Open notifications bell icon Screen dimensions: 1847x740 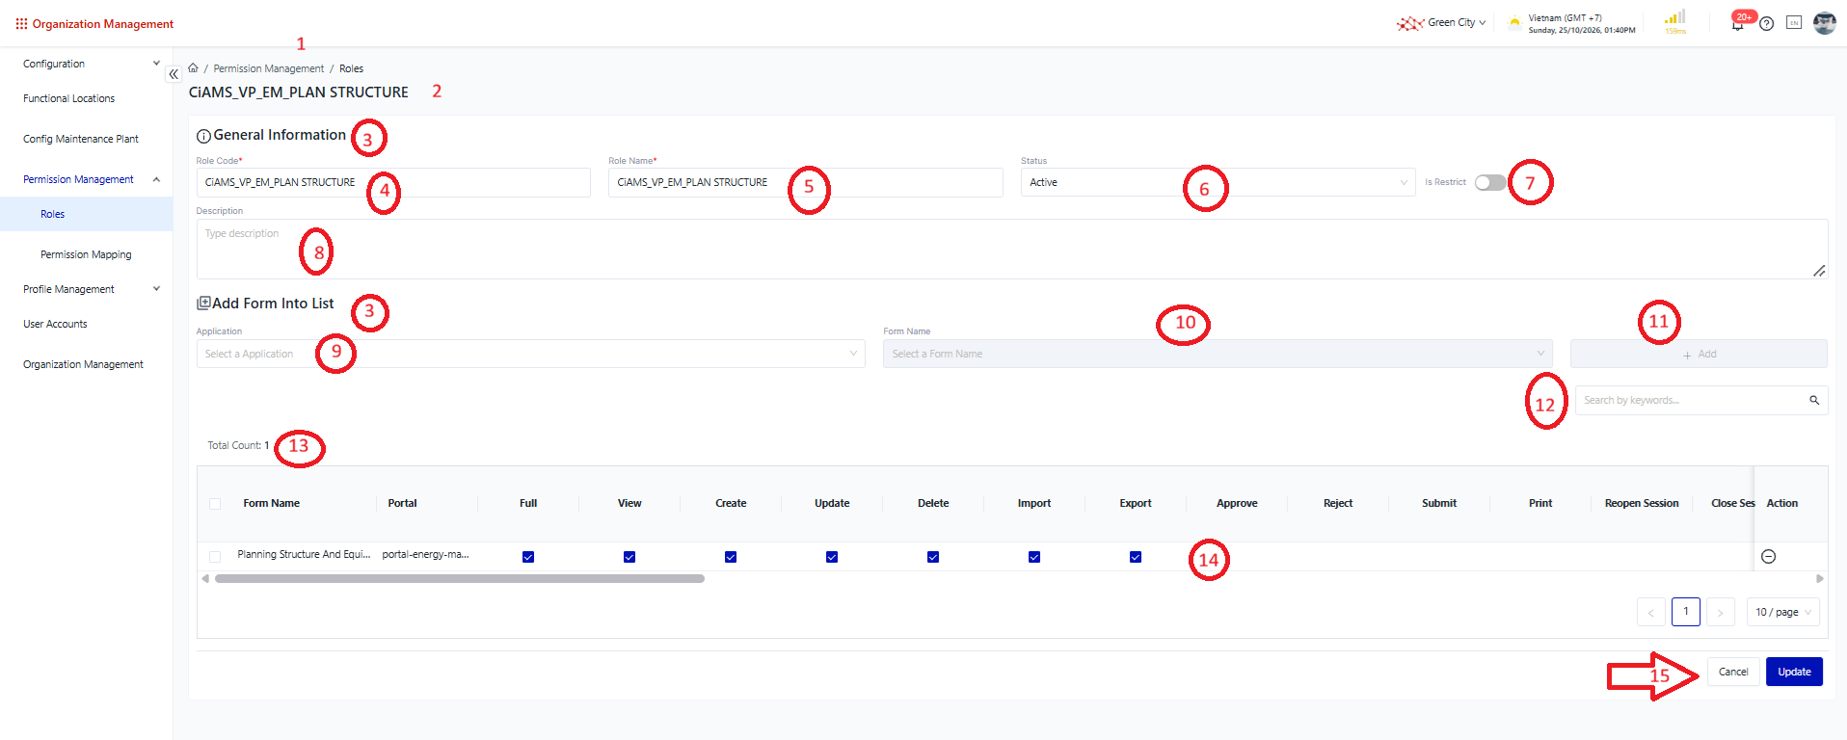1737,24
